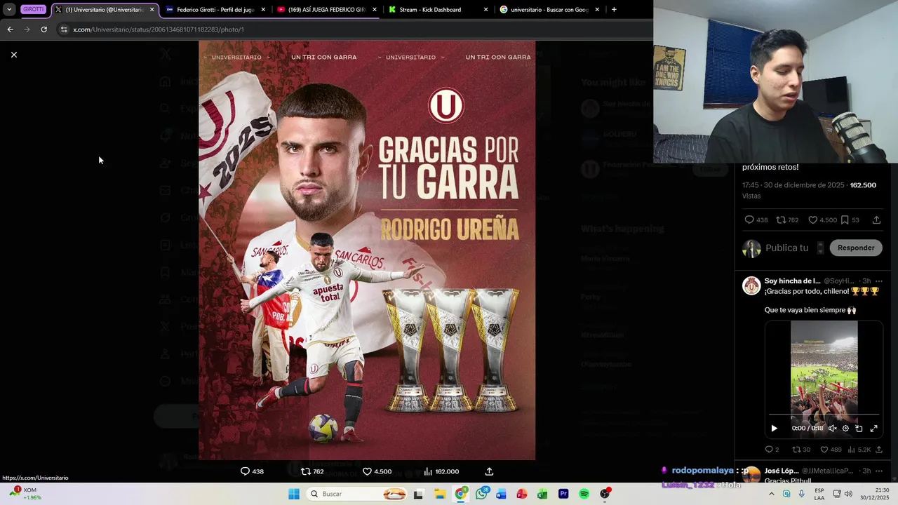Click the x.com address bar URL

coord(159,29)
